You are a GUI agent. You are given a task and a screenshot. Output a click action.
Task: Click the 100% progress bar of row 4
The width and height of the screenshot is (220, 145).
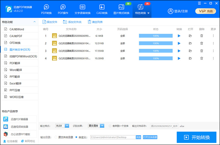point(156,58)
